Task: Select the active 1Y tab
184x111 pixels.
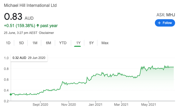Action: tap(78, 43)
